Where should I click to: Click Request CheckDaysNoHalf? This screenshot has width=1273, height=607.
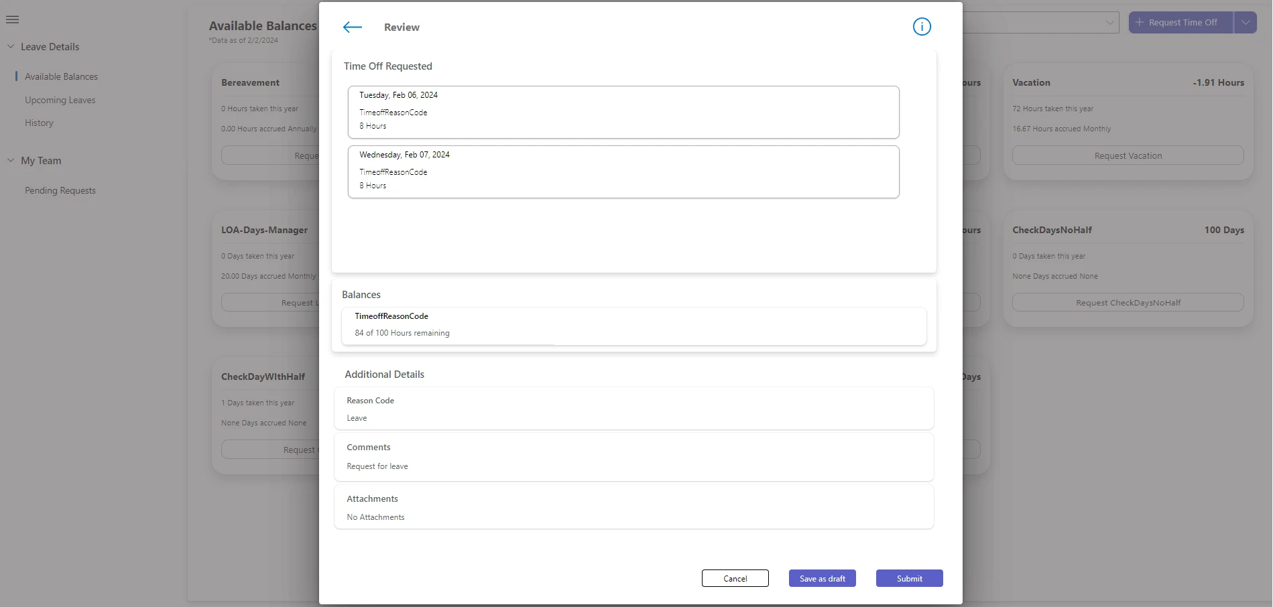(x=1128, y=302)
